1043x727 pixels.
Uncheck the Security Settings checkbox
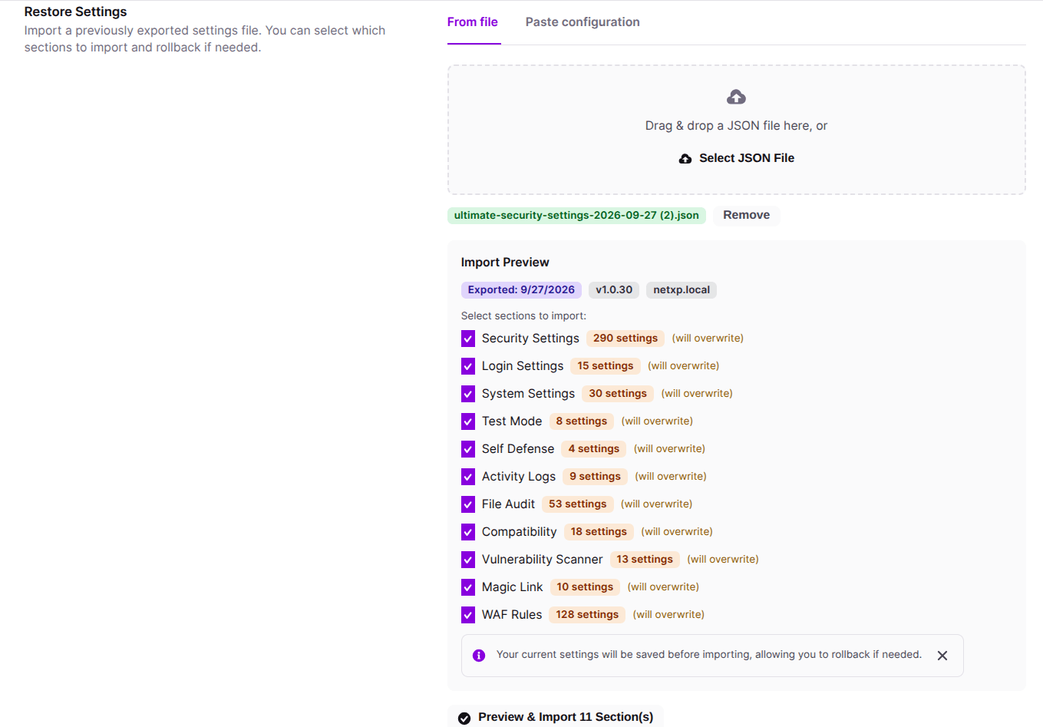click(468, 339)
